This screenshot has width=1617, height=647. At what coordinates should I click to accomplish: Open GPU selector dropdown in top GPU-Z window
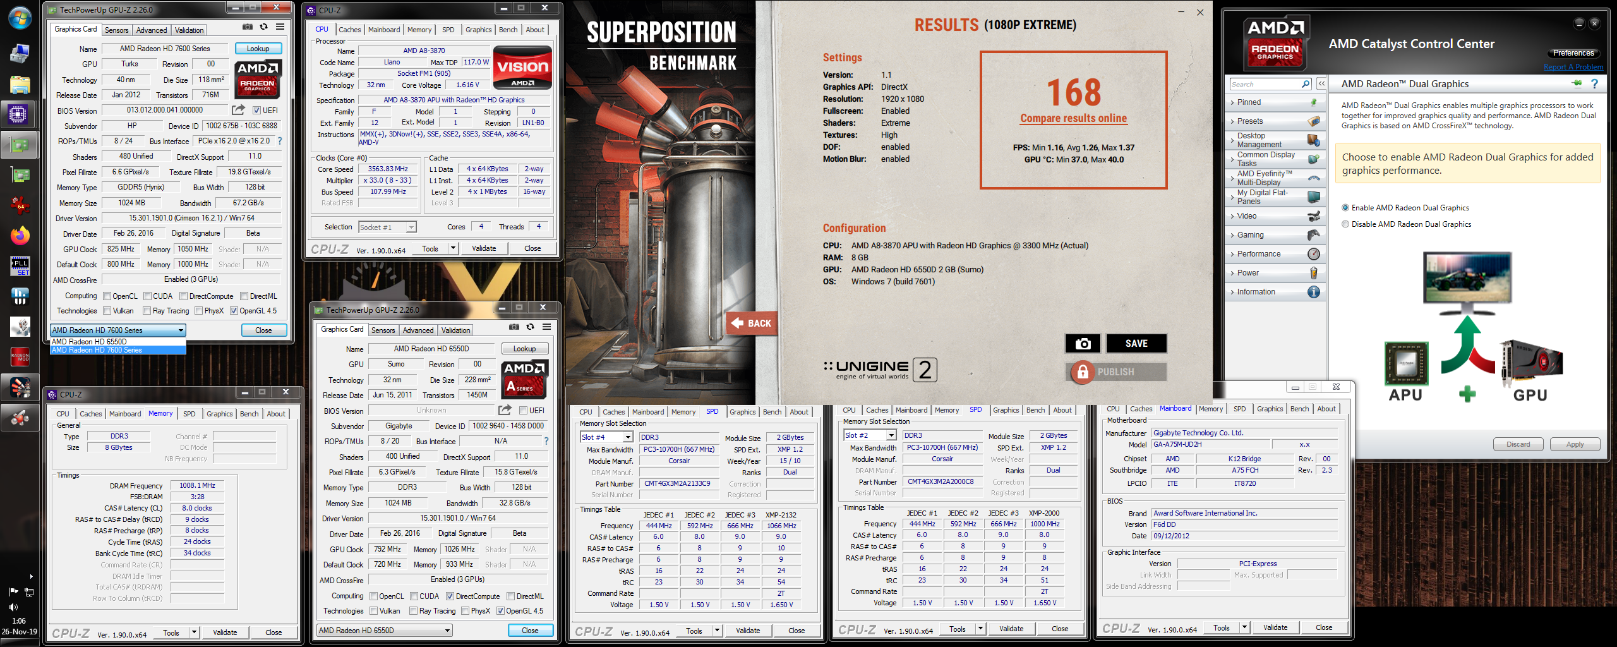point(117,330)
